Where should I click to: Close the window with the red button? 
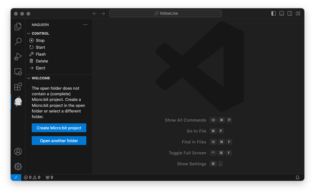(x=16, y=14)
